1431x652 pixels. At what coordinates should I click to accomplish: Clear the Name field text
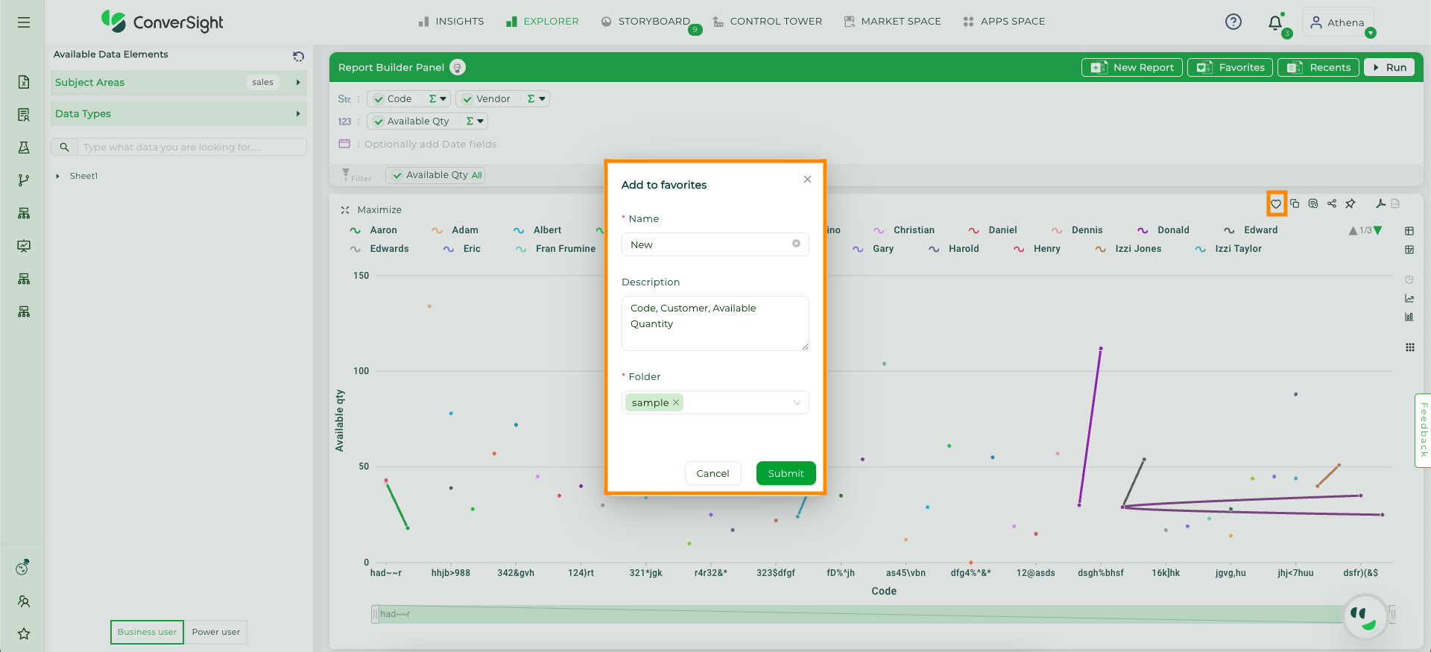pos(796,244)
